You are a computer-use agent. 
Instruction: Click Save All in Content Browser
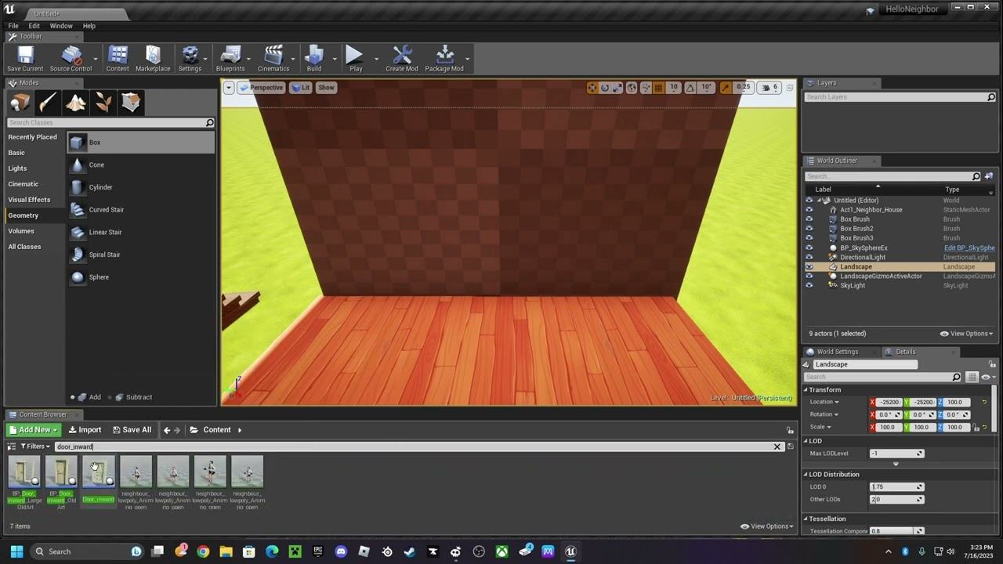(132, 429)
